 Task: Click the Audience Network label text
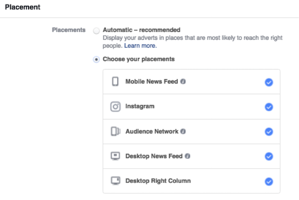point(152,131)
